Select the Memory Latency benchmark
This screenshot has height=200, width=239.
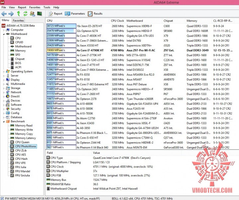click(x=25, y=138)
